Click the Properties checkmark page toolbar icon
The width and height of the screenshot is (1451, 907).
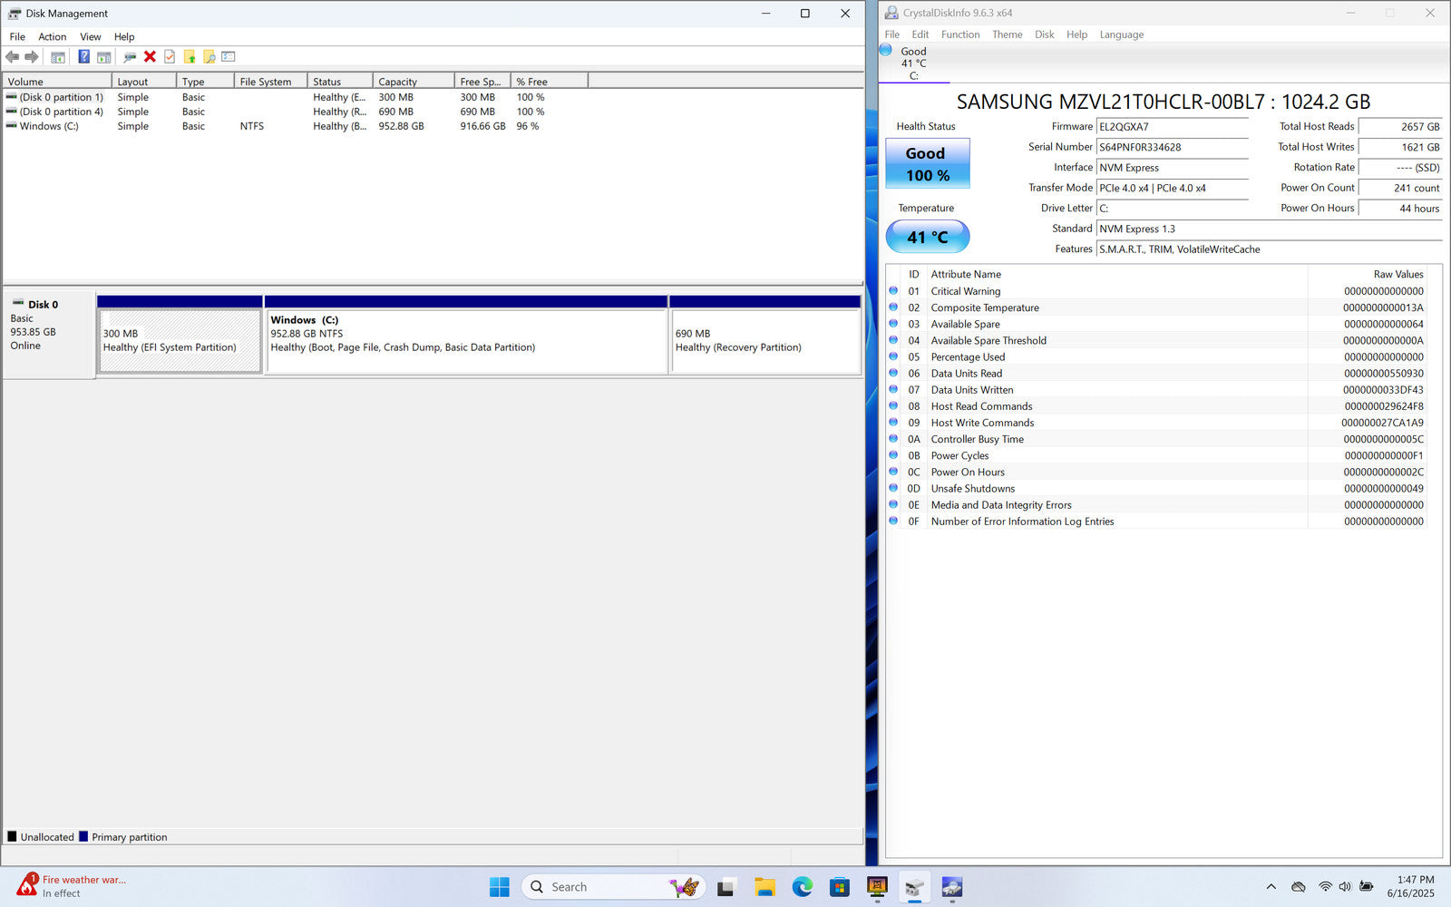(x=170, y=57)
